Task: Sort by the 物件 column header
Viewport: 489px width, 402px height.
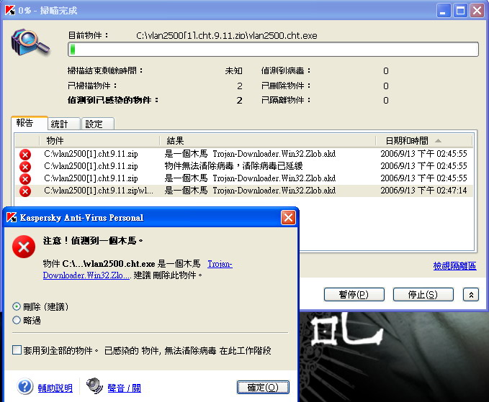Action: [99, 141]
